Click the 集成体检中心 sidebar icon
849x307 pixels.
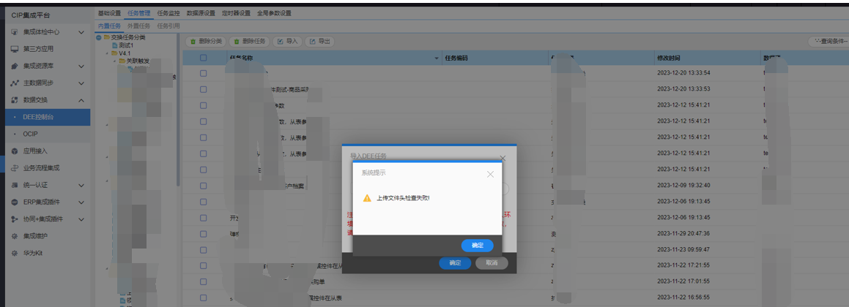(15, 32)
